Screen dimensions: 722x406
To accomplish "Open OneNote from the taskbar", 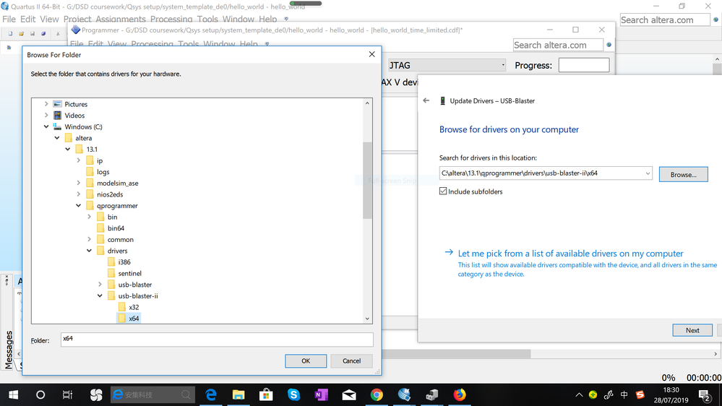I will coord(322,394).
